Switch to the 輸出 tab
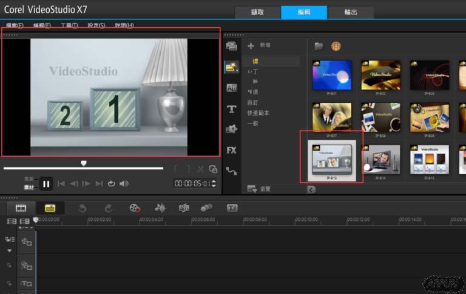 pos(351,12)
